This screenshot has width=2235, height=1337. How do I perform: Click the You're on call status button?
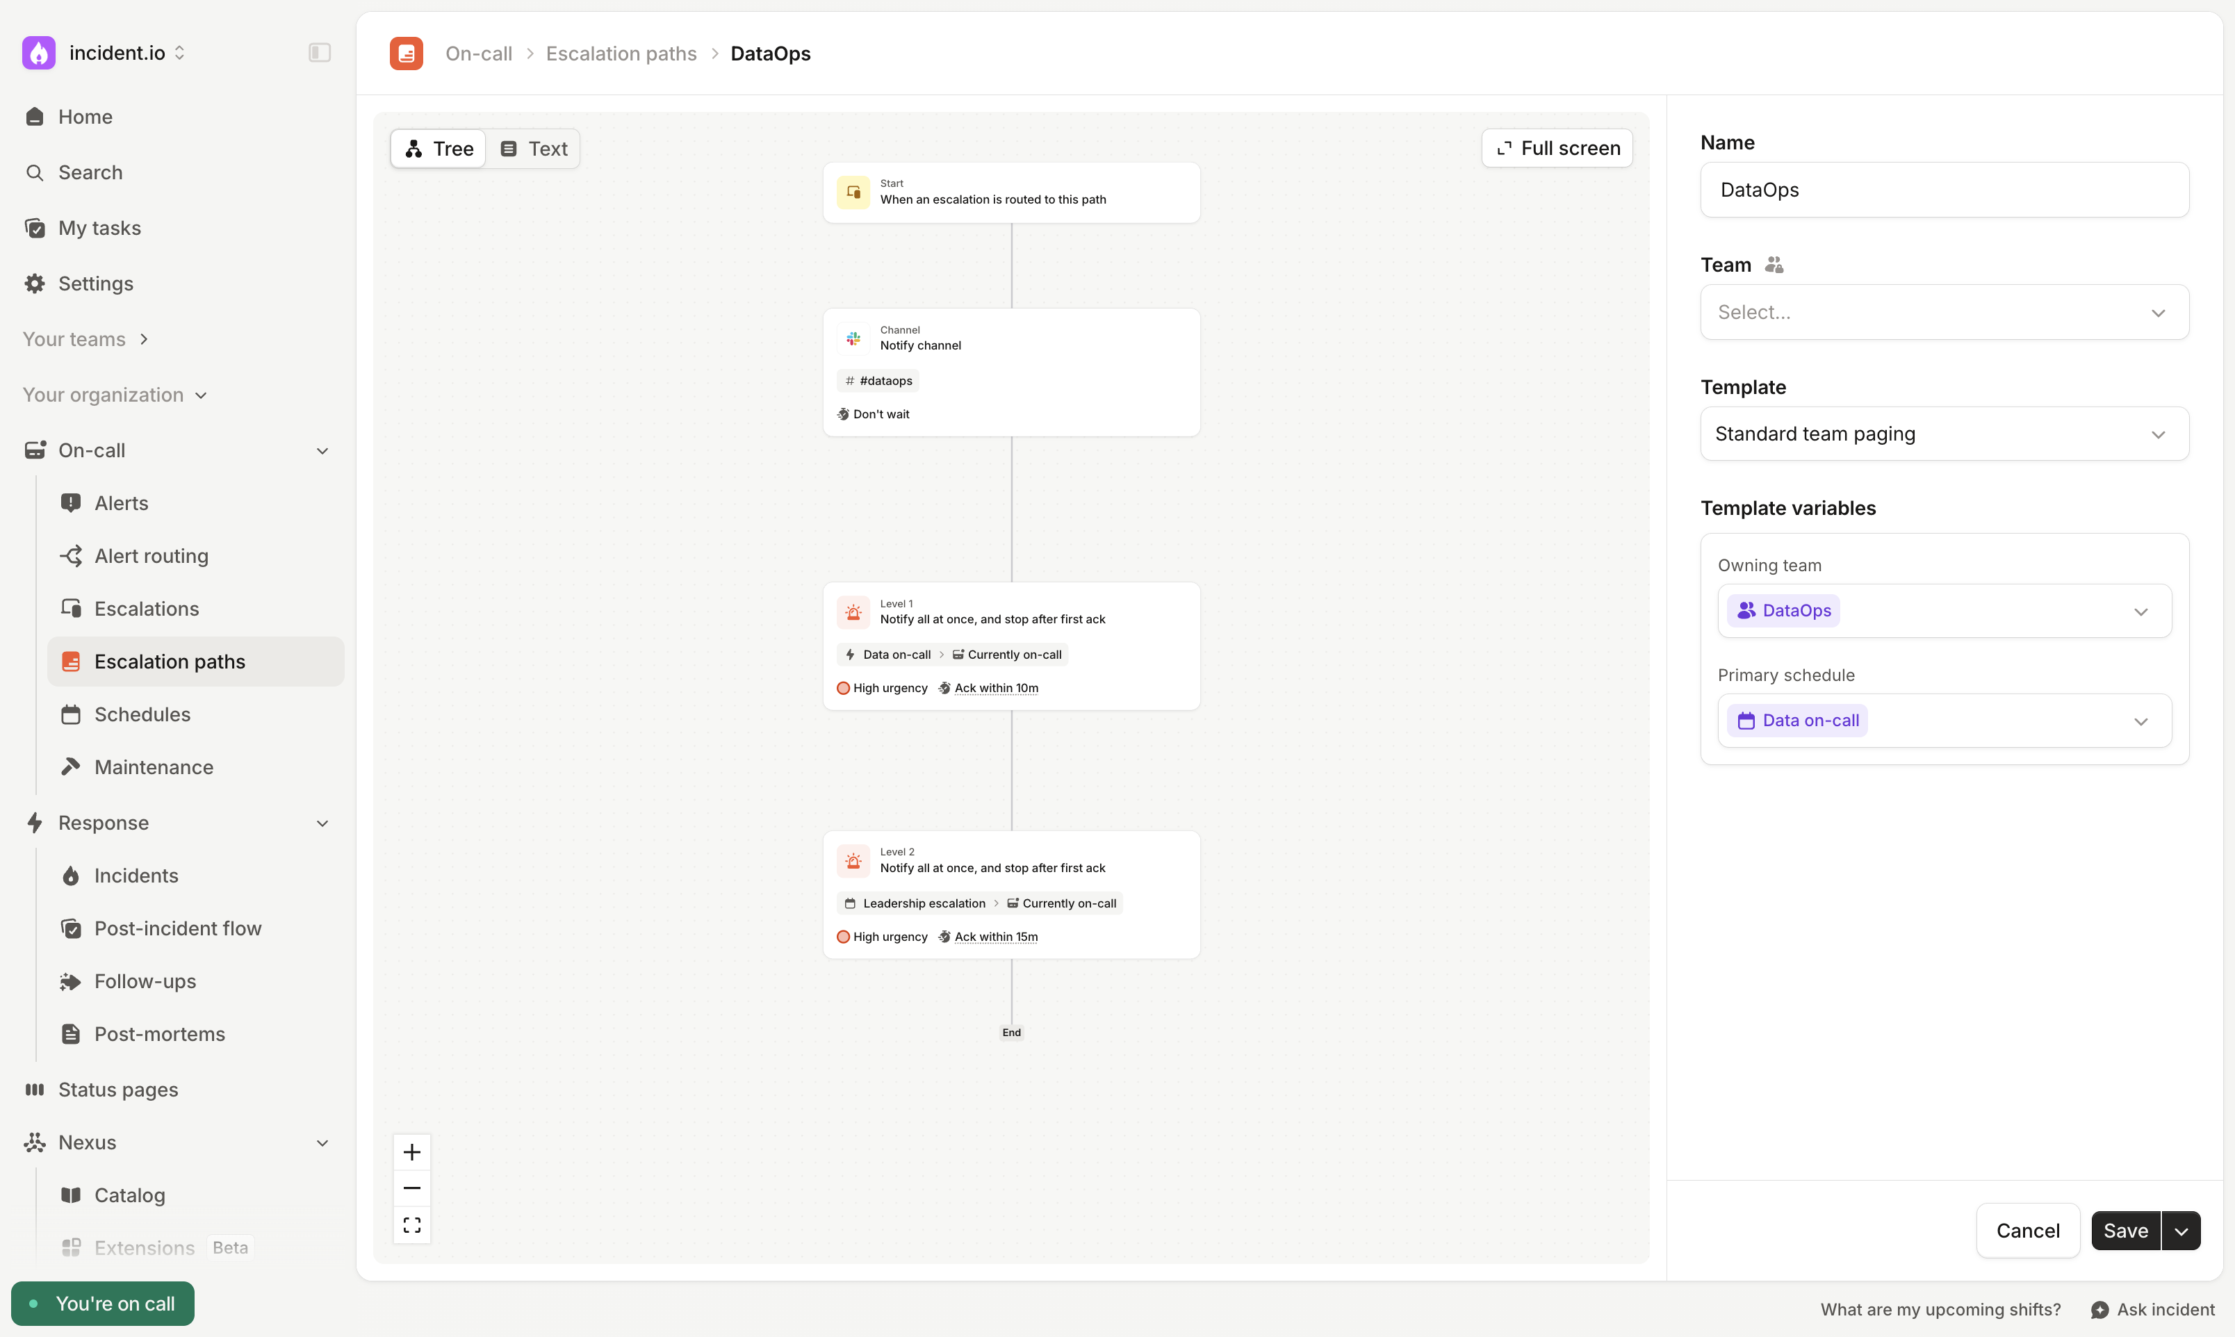(x=103, y=1304)
